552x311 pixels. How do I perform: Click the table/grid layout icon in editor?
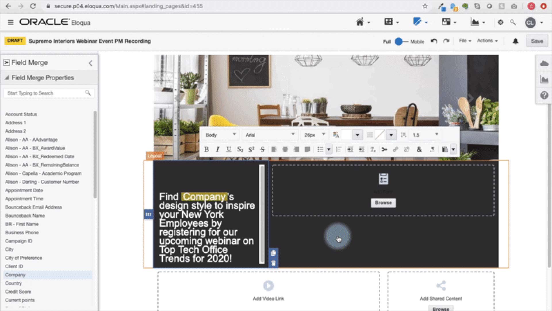pyautogui.click(x=370, y=135)
